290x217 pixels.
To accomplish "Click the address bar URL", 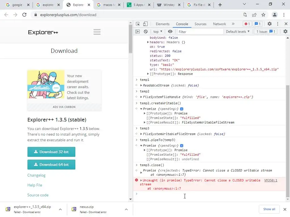I will (x=68, y=15).
